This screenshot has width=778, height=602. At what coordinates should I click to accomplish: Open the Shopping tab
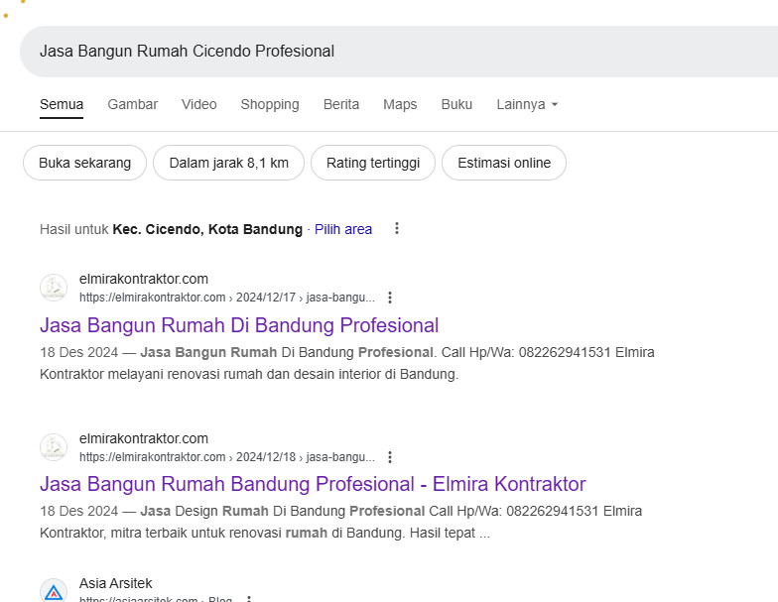pos(270,105)
